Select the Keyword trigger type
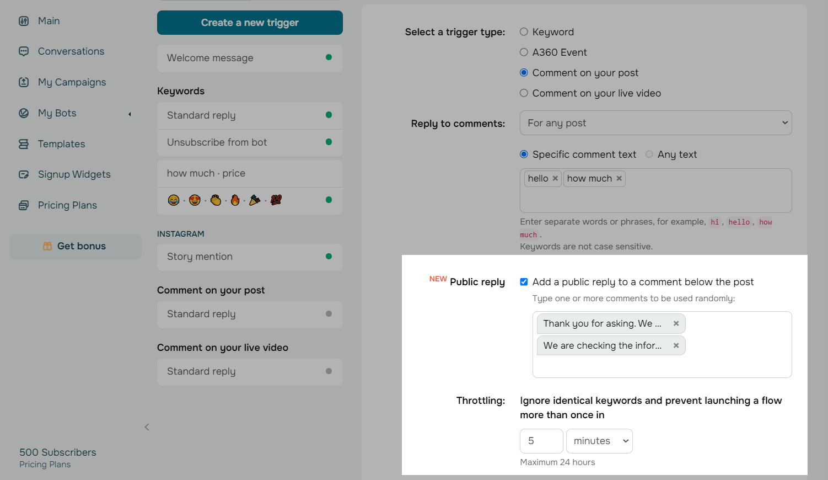The width and height of the screenshot is (828, 480). click(x=524, y=31)
